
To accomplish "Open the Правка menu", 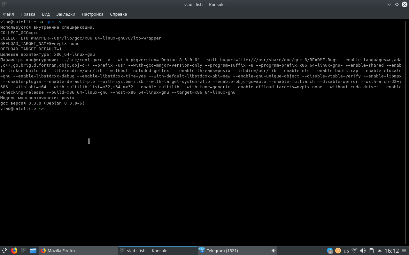I will coord(28,14).
